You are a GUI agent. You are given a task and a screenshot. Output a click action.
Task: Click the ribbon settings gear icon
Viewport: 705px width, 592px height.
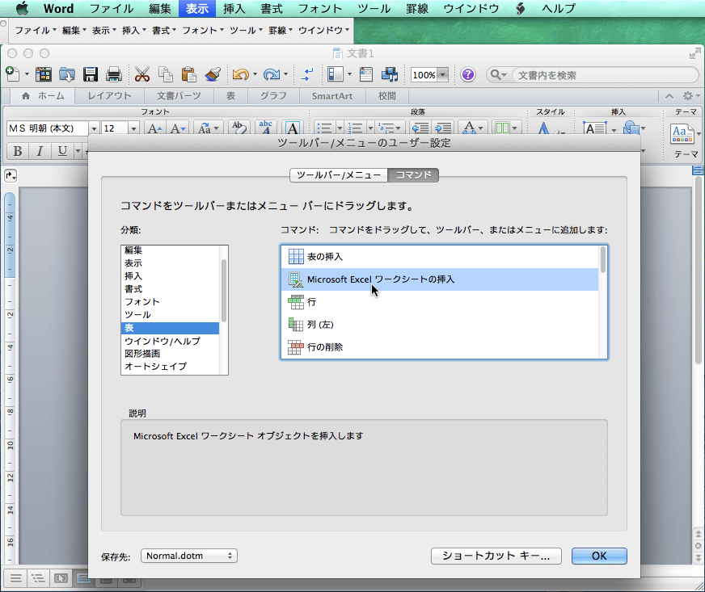[688, 96]
